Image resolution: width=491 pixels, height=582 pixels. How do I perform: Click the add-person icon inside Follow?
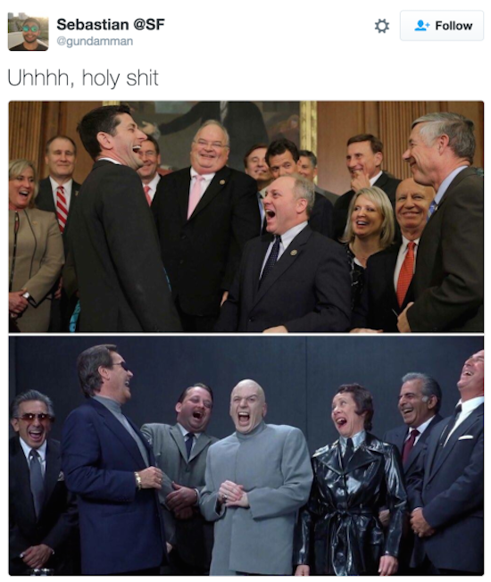[422, 26]
